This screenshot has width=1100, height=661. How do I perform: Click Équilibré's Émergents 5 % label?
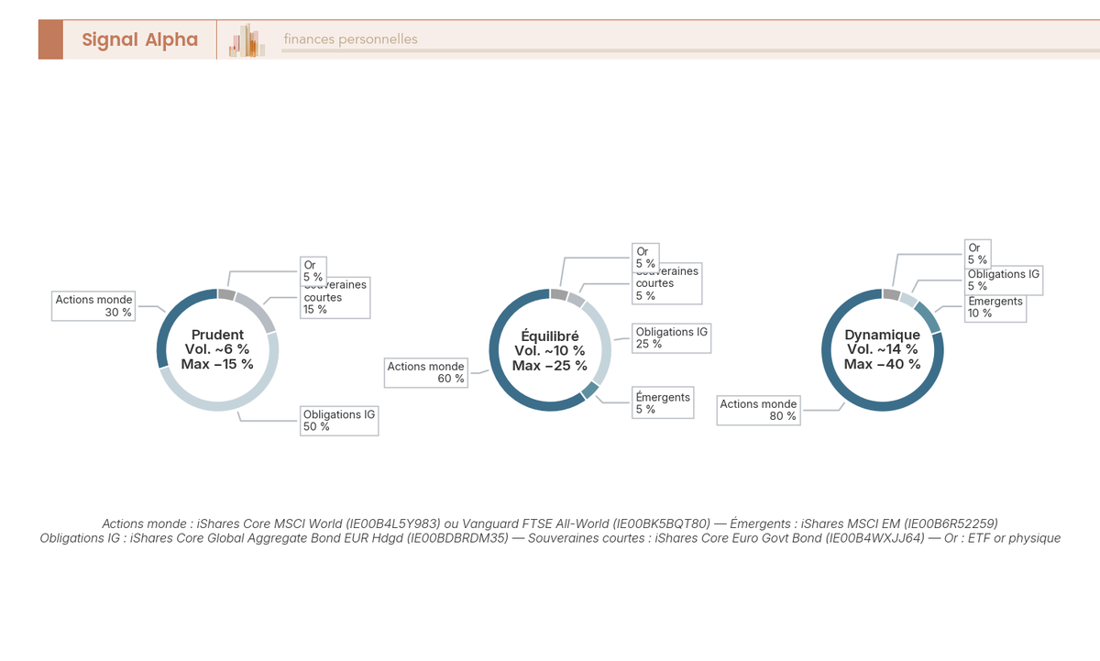pos(663,402)
